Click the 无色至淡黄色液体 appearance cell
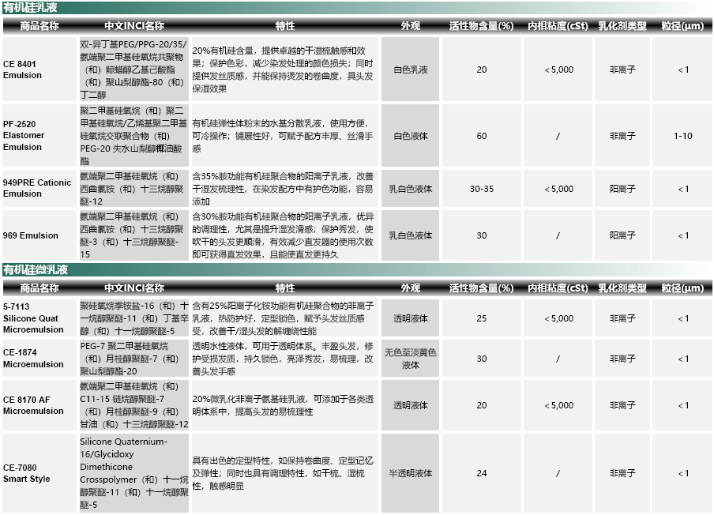The image size is (714, 515). (x=410, y=359)
